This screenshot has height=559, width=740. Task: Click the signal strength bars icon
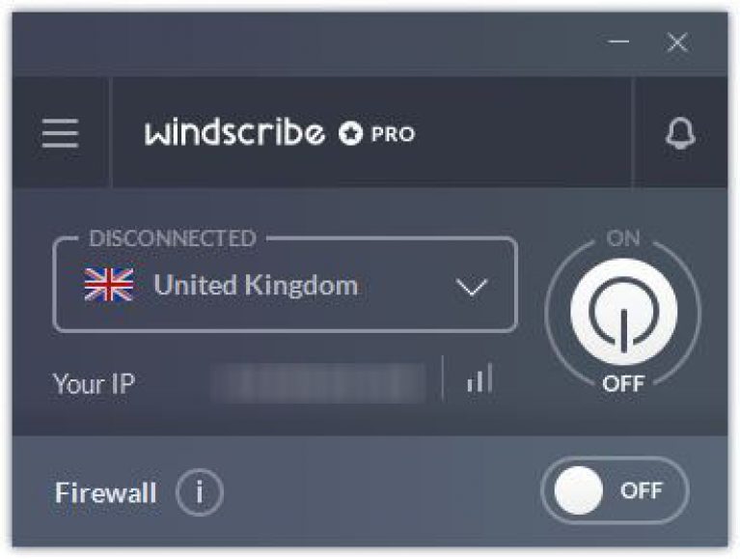pyautogui.click(x=480, y=378)
